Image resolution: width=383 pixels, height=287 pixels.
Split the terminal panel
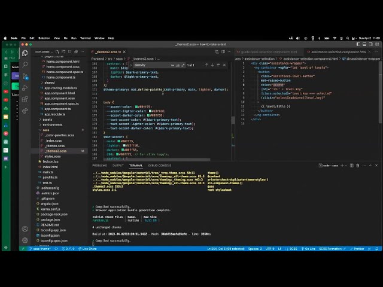pos(352,166)
